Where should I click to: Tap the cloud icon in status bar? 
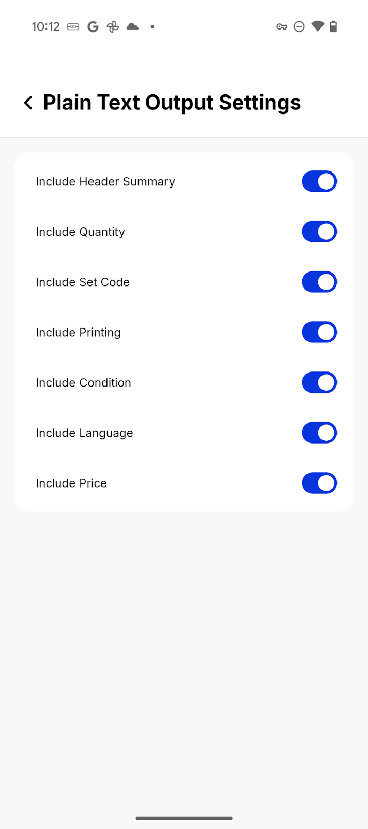[x=133, y=26]
